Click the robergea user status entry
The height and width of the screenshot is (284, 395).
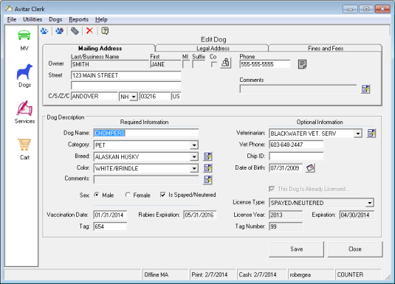click(311, 274)
